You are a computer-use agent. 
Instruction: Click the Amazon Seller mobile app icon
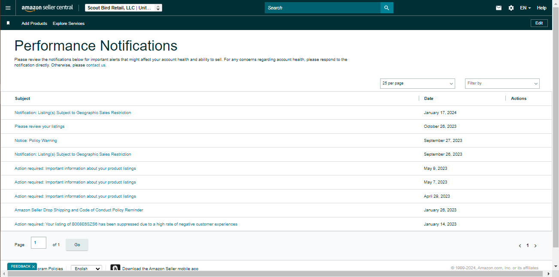pyautogui.click(x=115, y=268)
